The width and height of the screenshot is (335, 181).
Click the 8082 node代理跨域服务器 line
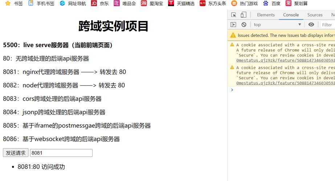(64, 85)
